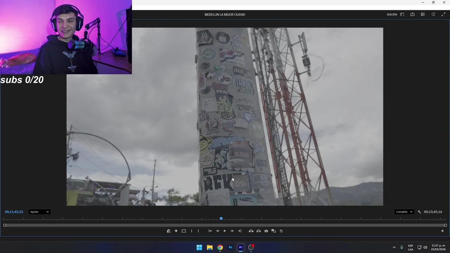Image resolution: width=450 pixels, height=253 pixels.
Task: Open the taskbar clock showing 11:57 p. m.
Action: (x=438, y=247)
